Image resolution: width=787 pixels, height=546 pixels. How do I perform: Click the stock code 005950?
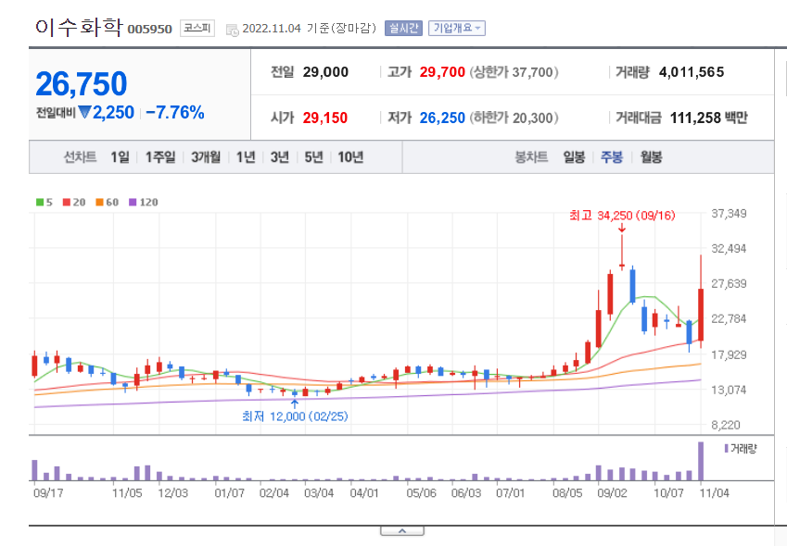(149, 29)
